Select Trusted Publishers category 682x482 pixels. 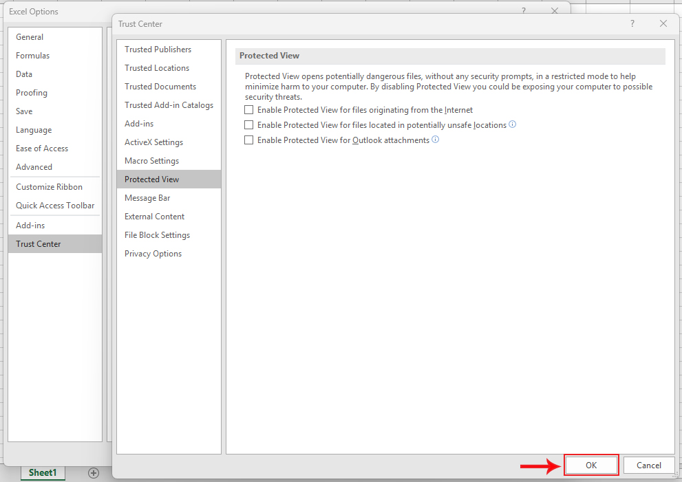pyautogui.click(x=158, y=50)
